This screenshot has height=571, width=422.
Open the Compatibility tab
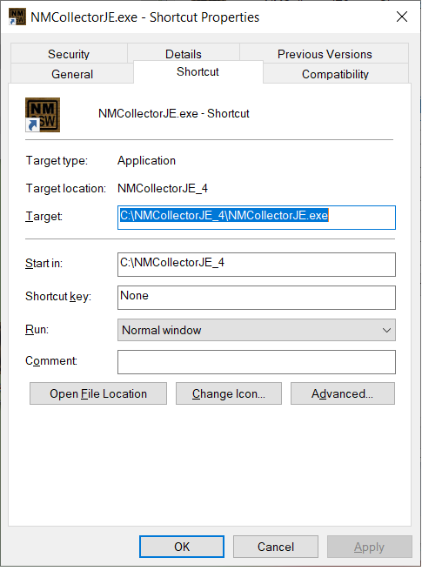[335, 74]
